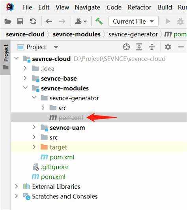Expand External Libraries node
Screen dimensions: 187x210
16,186
